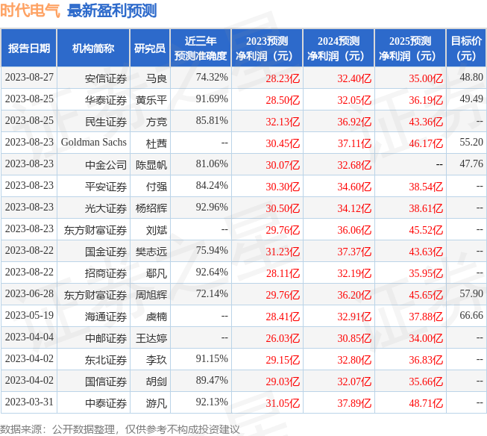Select the 2024预测净利润 column header
The height and width of the screenshot is (436, 487).
(x=339, y=49)
